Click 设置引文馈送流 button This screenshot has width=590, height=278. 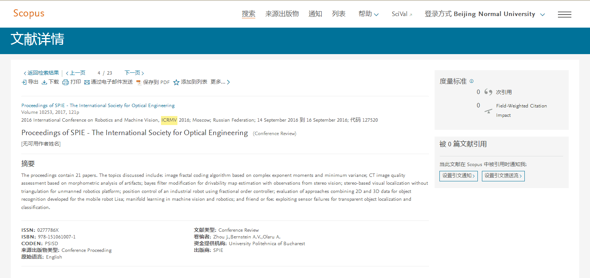(503, 176)
